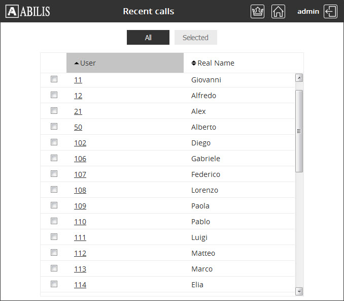Open user 50 Alberto's entry
Image resolution: width=344 pixels, height=301 pixels.
click(x=78, y=127)
